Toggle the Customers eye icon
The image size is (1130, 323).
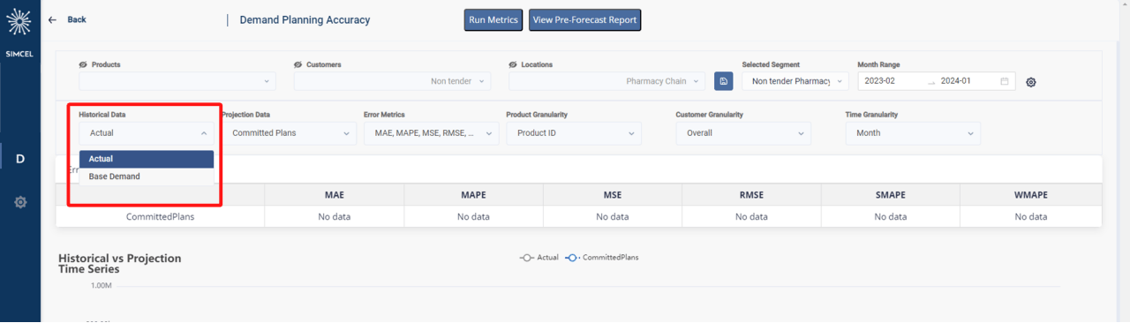click(298, 64)
